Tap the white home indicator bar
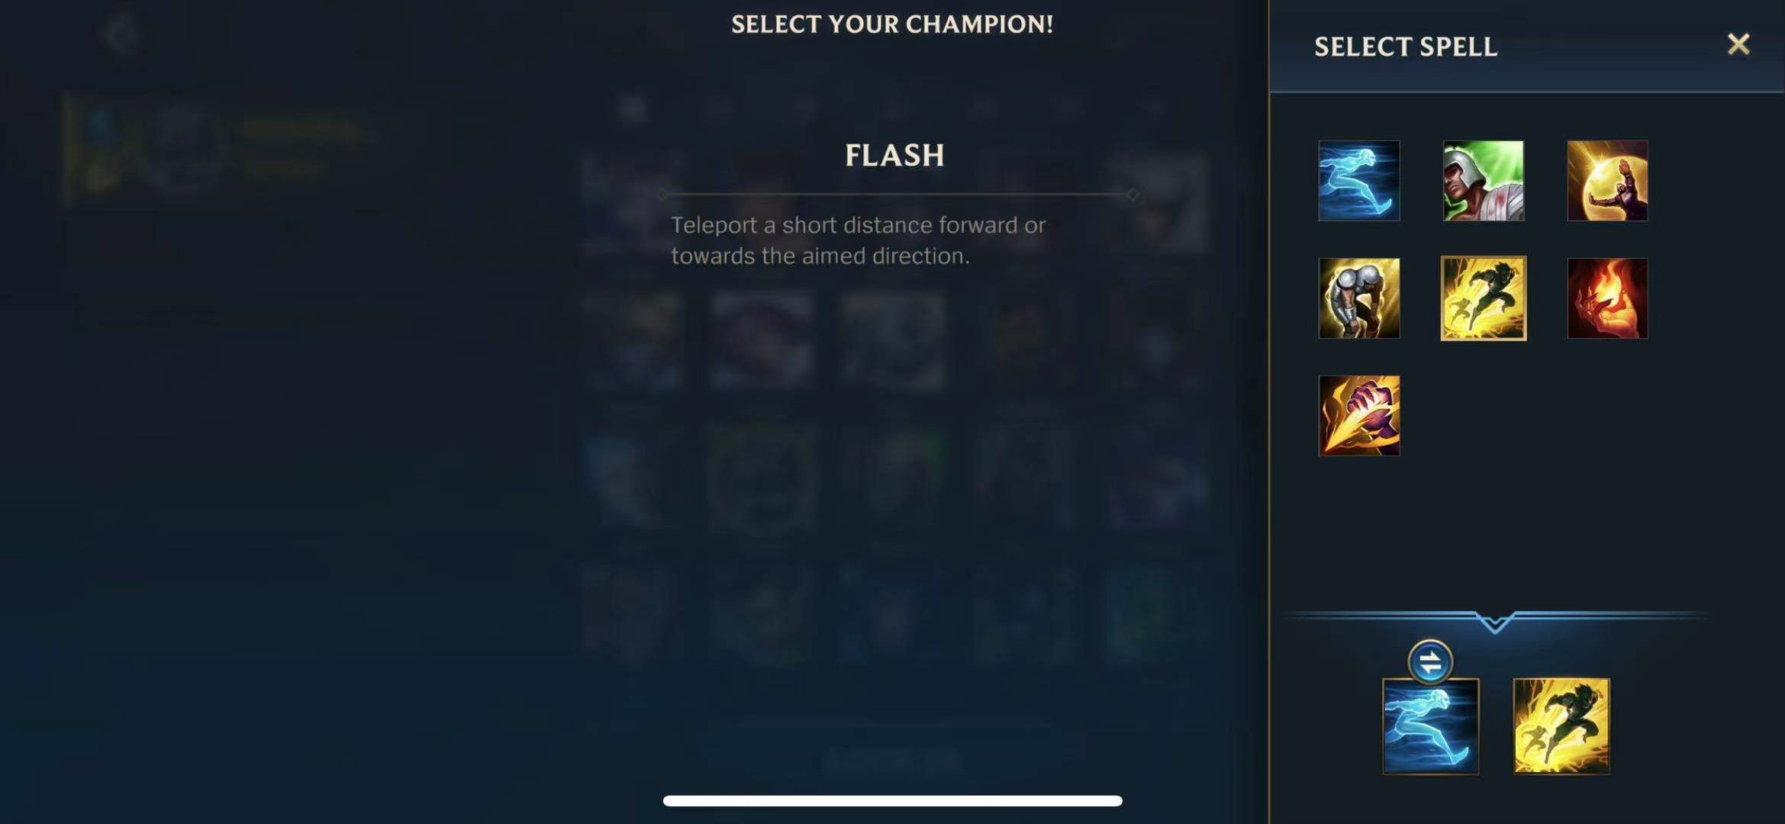1785x824 pixels. click(x=892, y=800)
